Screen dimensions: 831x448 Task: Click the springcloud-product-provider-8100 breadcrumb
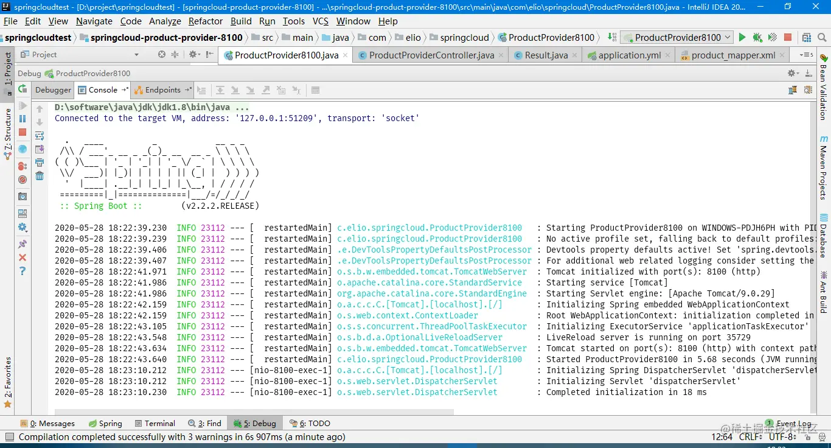point(162,38)
